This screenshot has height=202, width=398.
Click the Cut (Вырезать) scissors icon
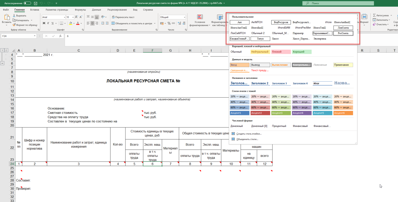click(14, 16)
